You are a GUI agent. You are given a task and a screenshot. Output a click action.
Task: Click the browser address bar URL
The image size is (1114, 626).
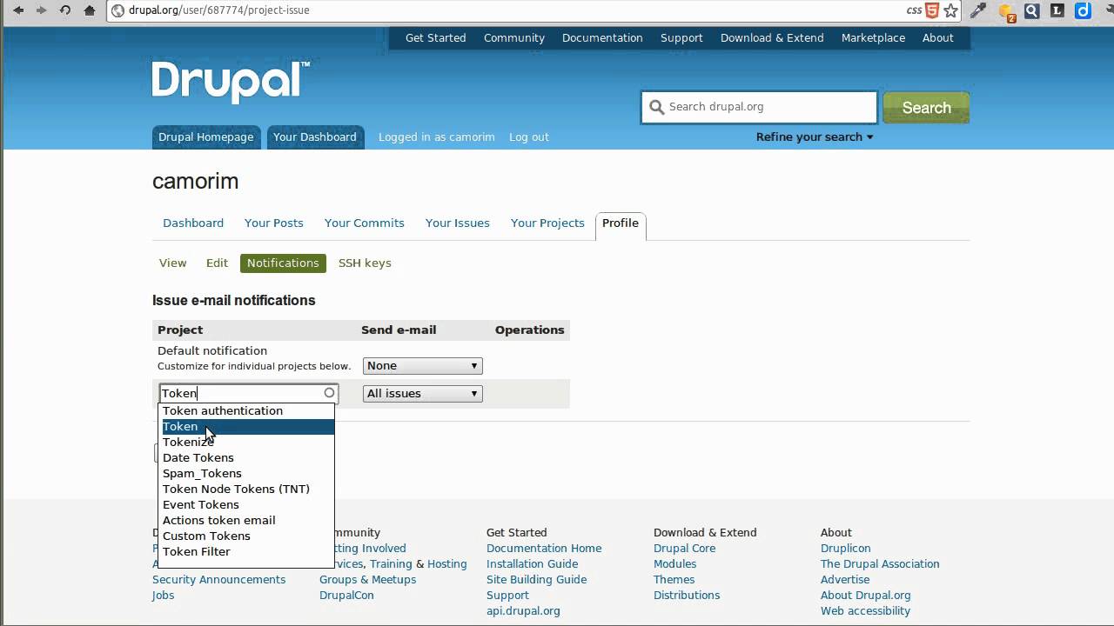219,10
